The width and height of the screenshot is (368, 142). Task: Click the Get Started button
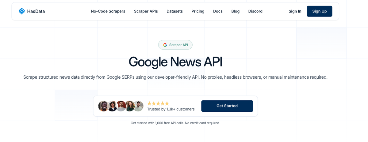(227, 106)
